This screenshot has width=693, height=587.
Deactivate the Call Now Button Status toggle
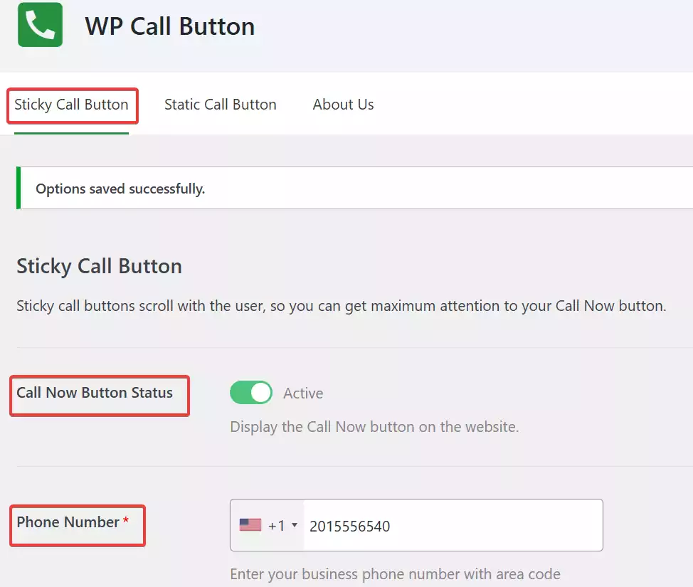click(250, 392)
